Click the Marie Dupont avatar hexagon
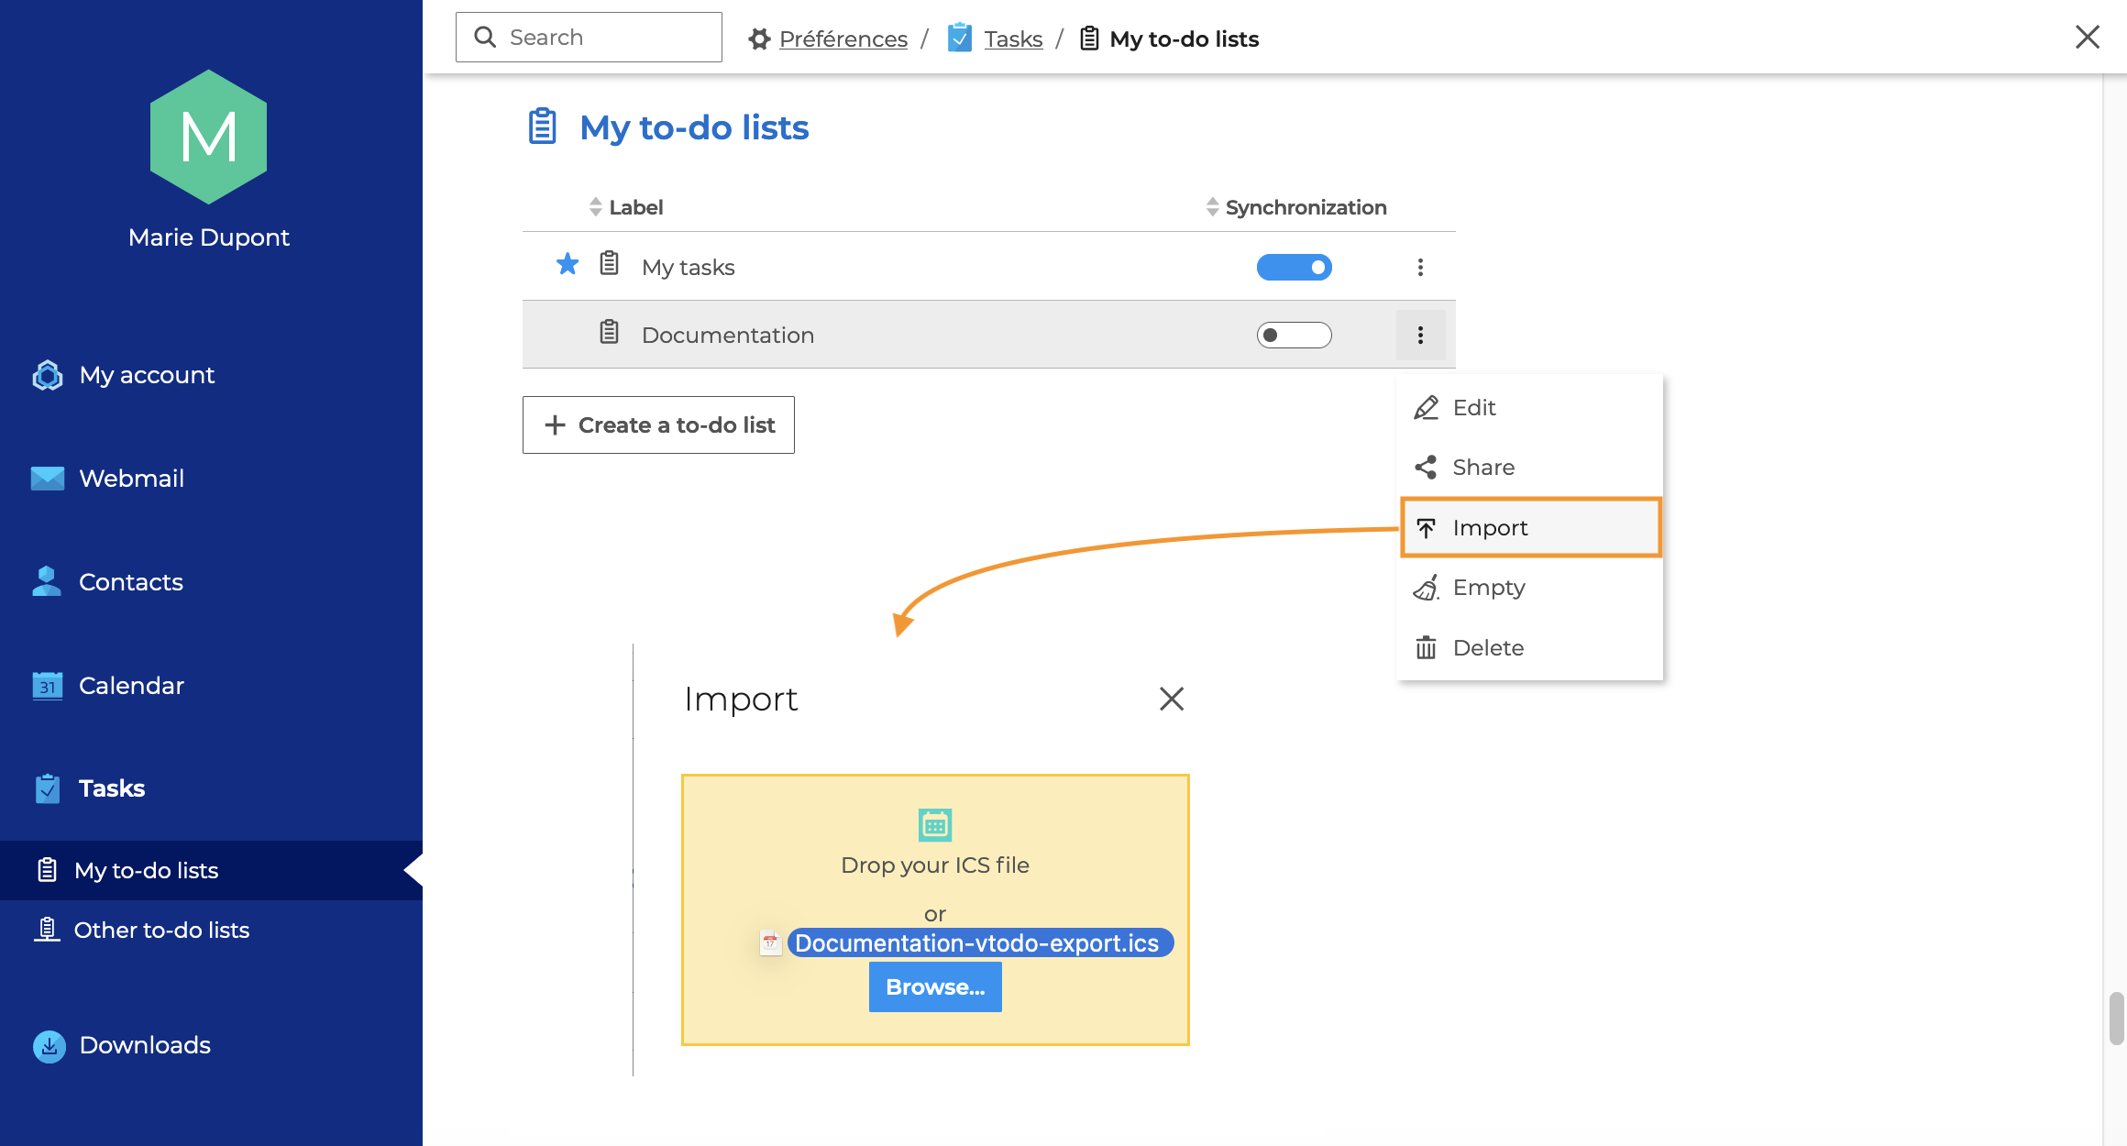The height and width of the screenshot is (1146, 2127). pos(209,138)
